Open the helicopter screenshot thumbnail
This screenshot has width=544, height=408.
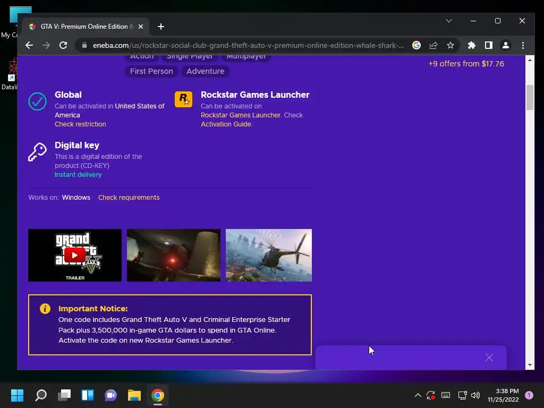268,255
